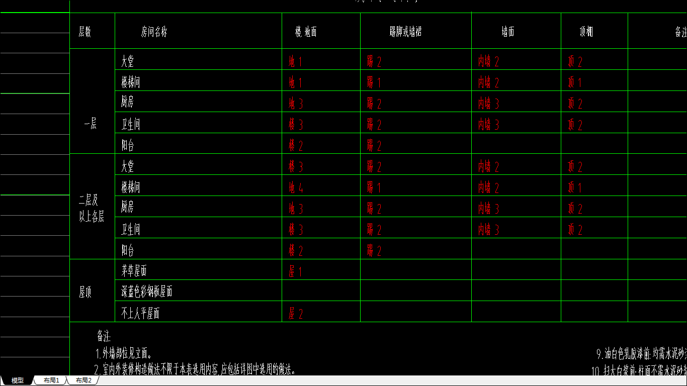The height and width of the screenshot is (386, 687).
Task: Select note 1.外墙部位见立面。
Action: tap(124, 353)
